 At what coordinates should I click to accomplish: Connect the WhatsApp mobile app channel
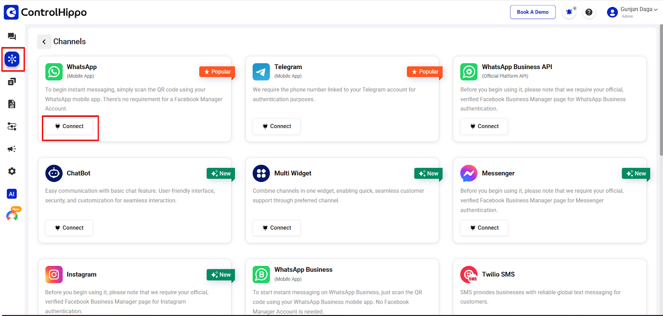point(69,127)
